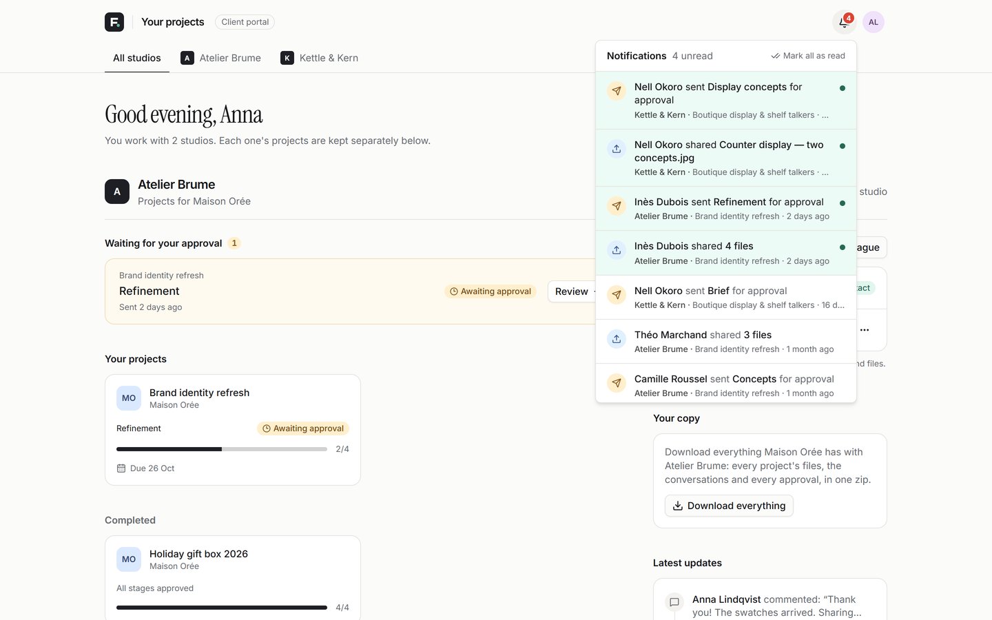Open the F. logo home icon
992x620 pixels.
[x=114, y=22]
